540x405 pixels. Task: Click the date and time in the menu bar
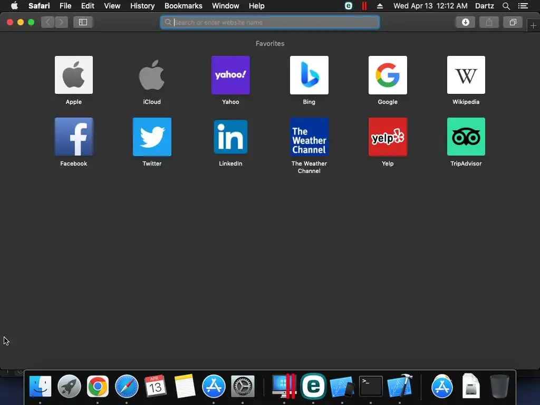430,6
